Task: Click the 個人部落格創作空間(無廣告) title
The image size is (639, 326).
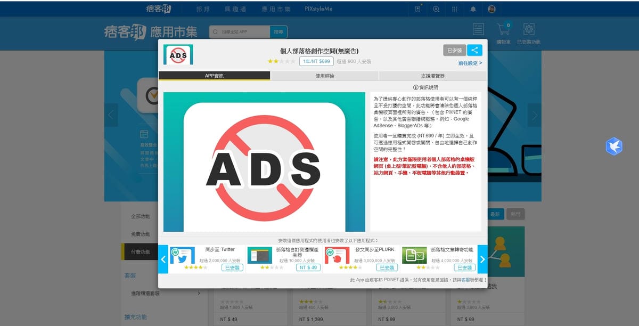Action: click(x=319, y=51)
